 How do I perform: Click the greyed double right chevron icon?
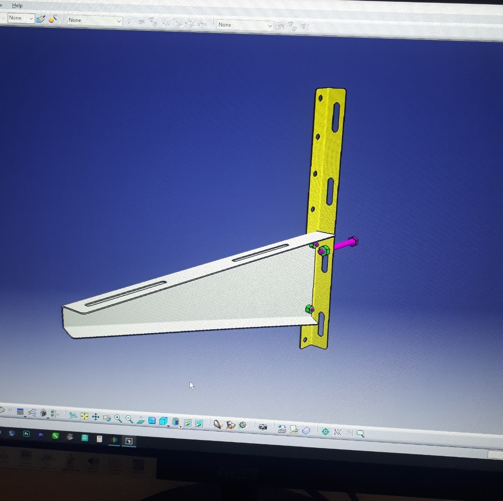pyautogui.click(x=349, y=433)
